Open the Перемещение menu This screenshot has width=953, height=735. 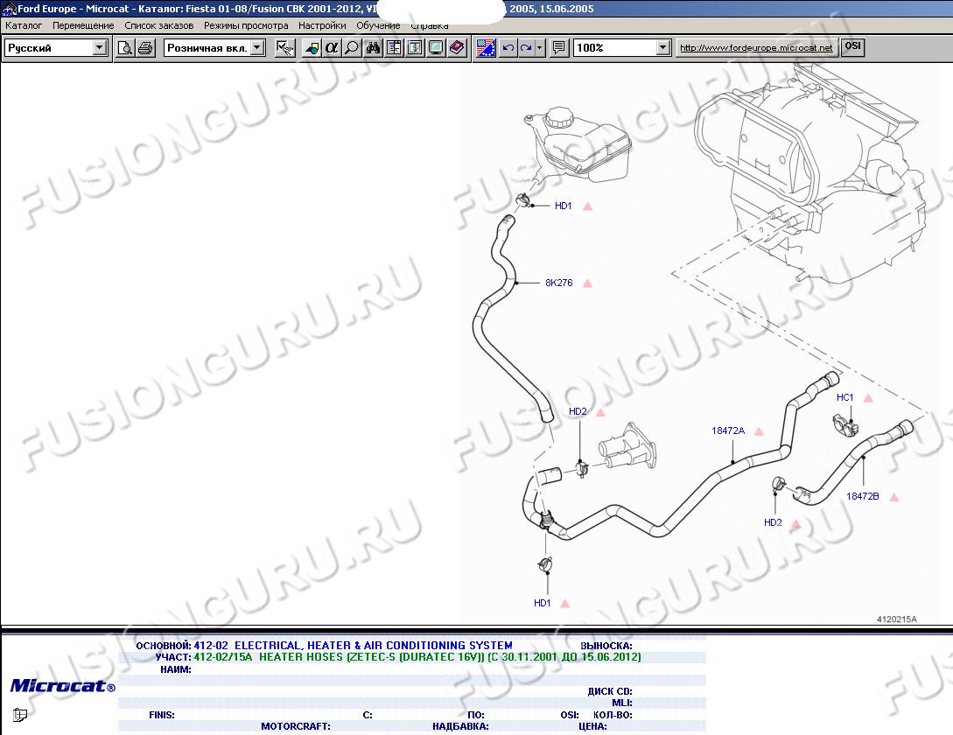click(x=83, y=25)
